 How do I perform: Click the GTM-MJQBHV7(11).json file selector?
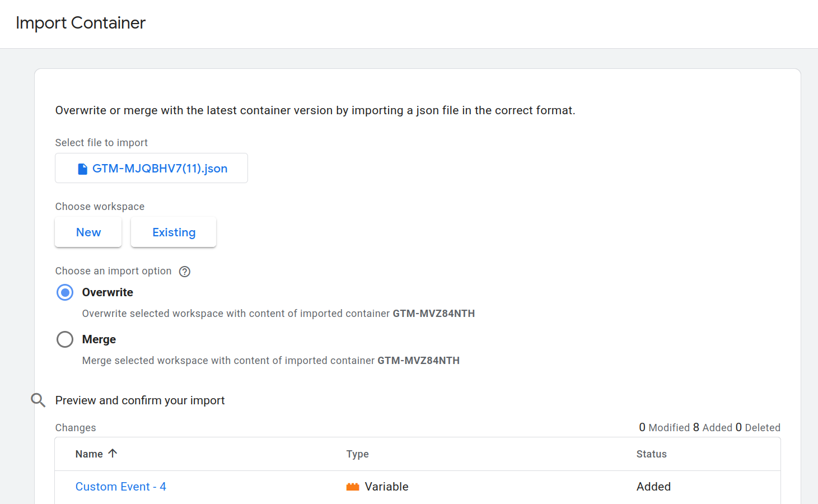(x=151, y=168)
